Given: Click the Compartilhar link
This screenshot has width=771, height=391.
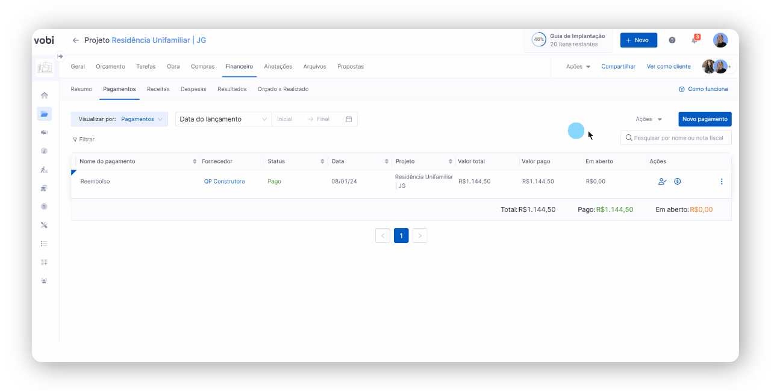Looking at the screenshot, I should 618,67.
